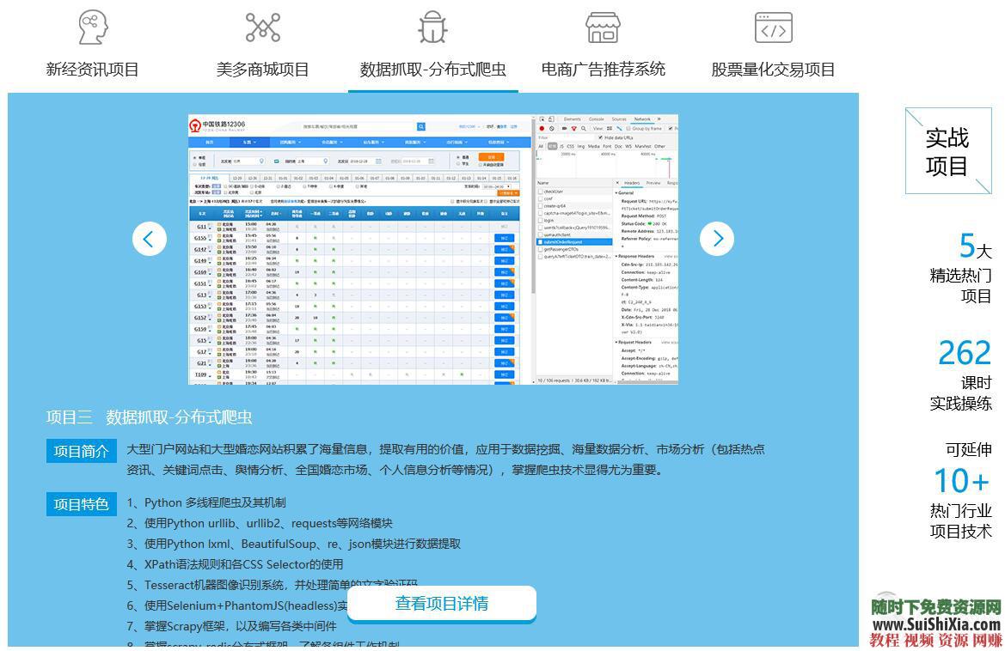Click the line mentioning lxml、BeautifulSoup
Image resolution: width=1005 pixels, height=651 pixels.
click(x=293, y=544)
